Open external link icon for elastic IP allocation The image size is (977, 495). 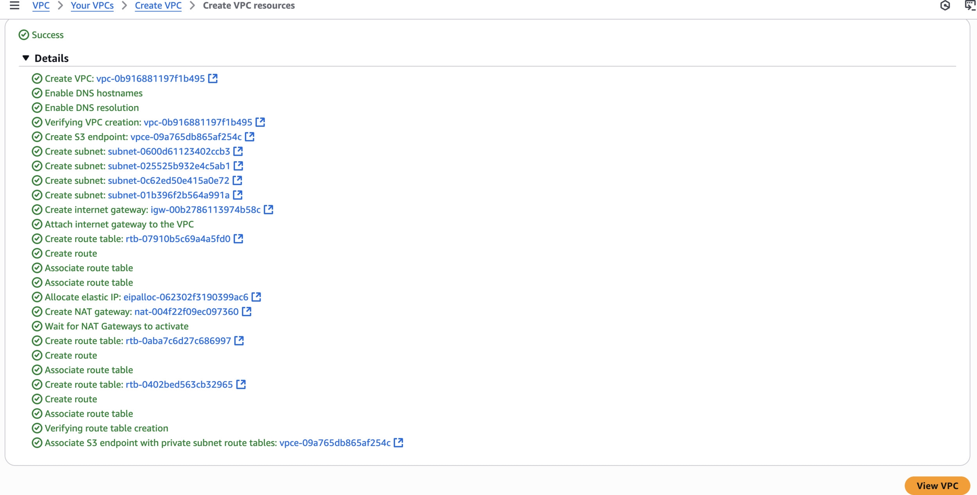pyautogui.click(x=256, y=297)
